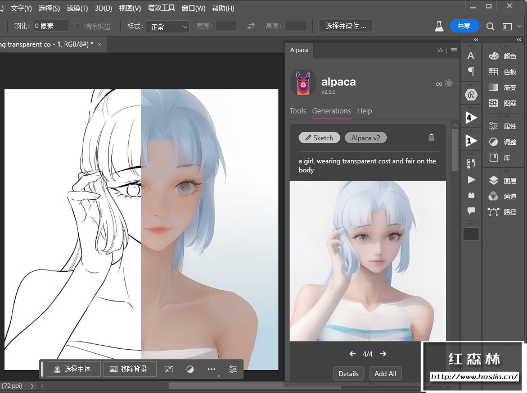Open the 属性 properties panel
Screen dimensions: 527x393
502,126
